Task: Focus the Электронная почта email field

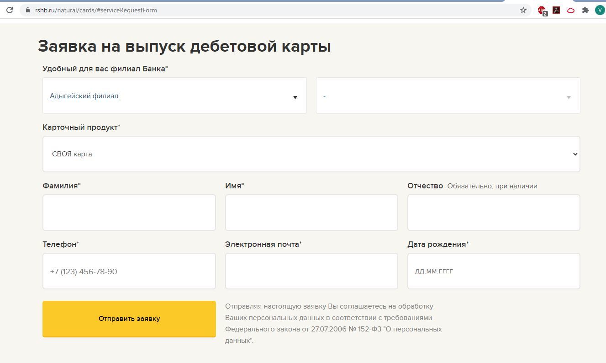Action: point(311,271)
